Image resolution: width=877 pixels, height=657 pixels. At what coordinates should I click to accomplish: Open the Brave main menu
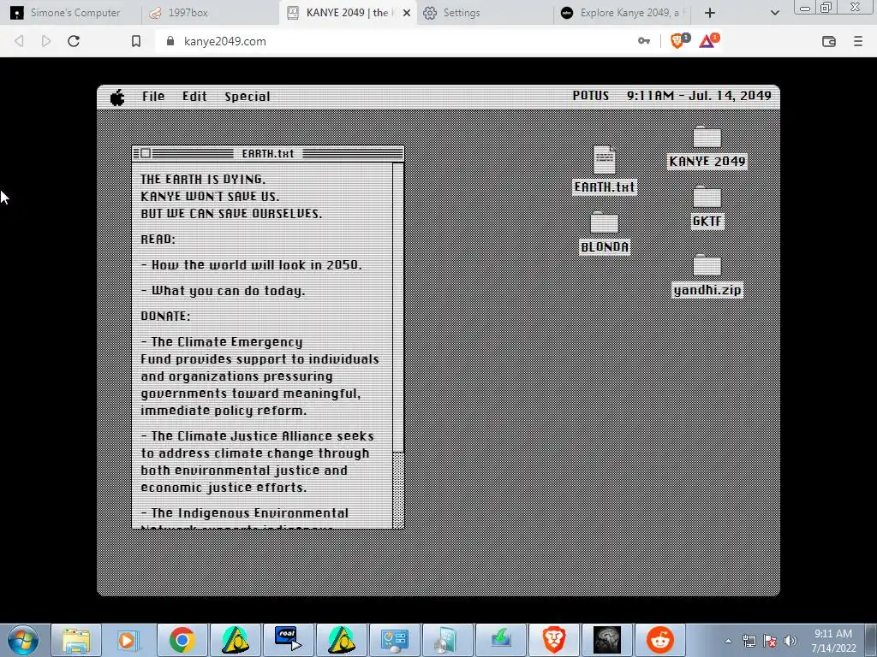pyautogui.click(x=858, y=41)
